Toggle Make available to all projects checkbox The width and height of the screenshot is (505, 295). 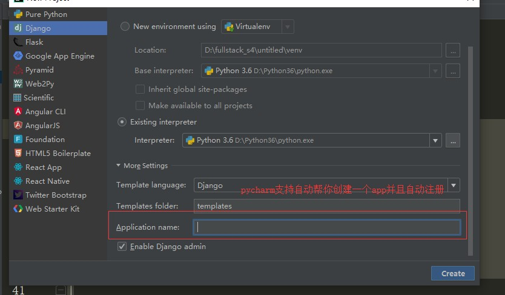point(140,106)
